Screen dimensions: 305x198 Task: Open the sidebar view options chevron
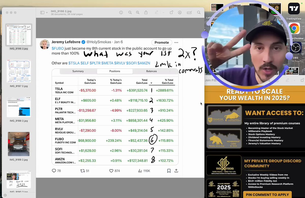click(x=47, y=12)
